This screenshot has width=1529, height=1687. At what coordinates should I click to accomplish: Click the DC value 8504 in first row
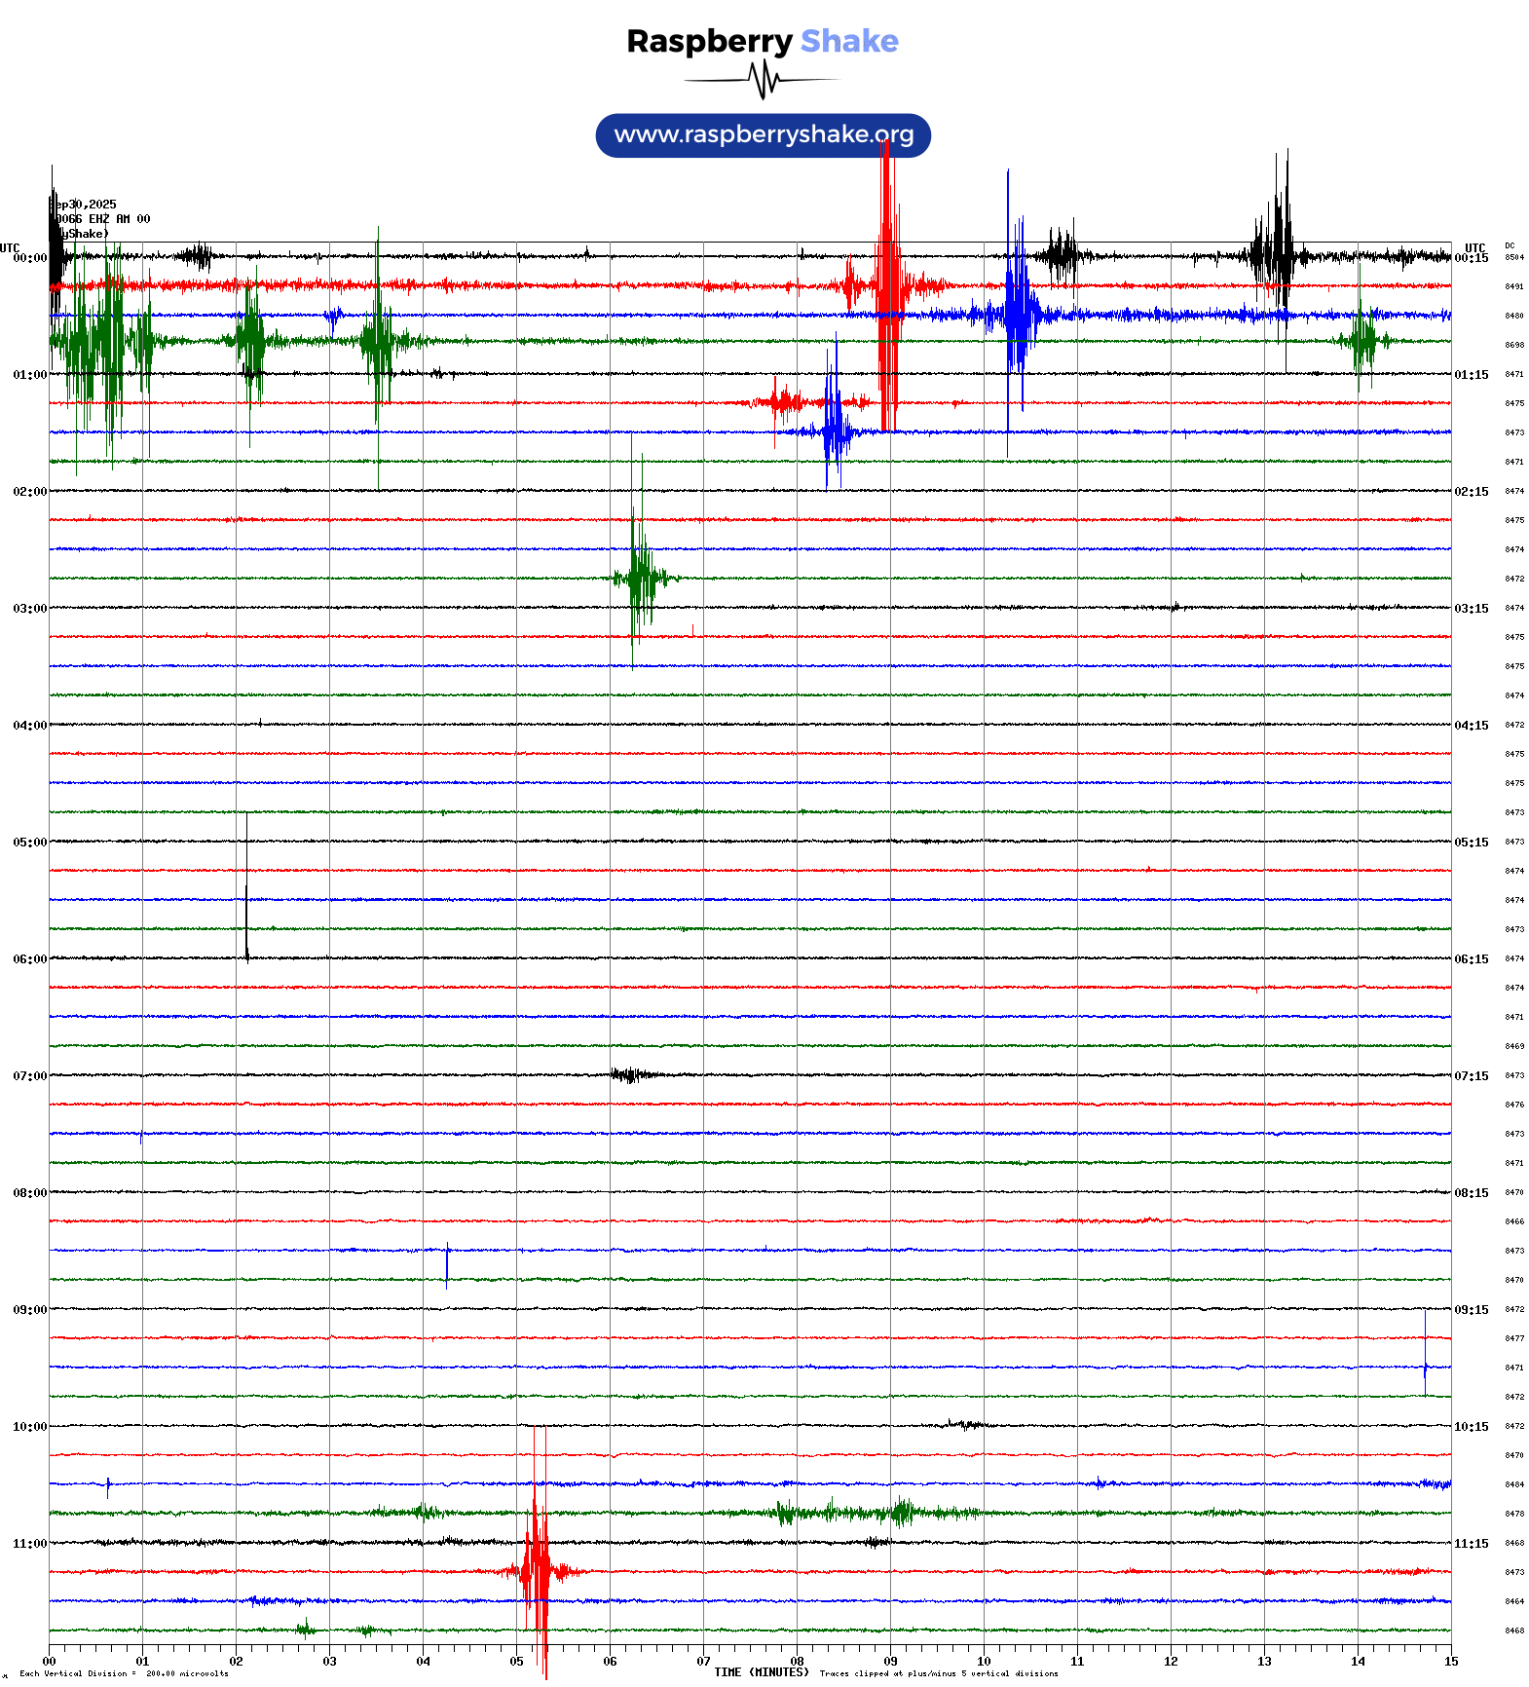(1514, 258)
